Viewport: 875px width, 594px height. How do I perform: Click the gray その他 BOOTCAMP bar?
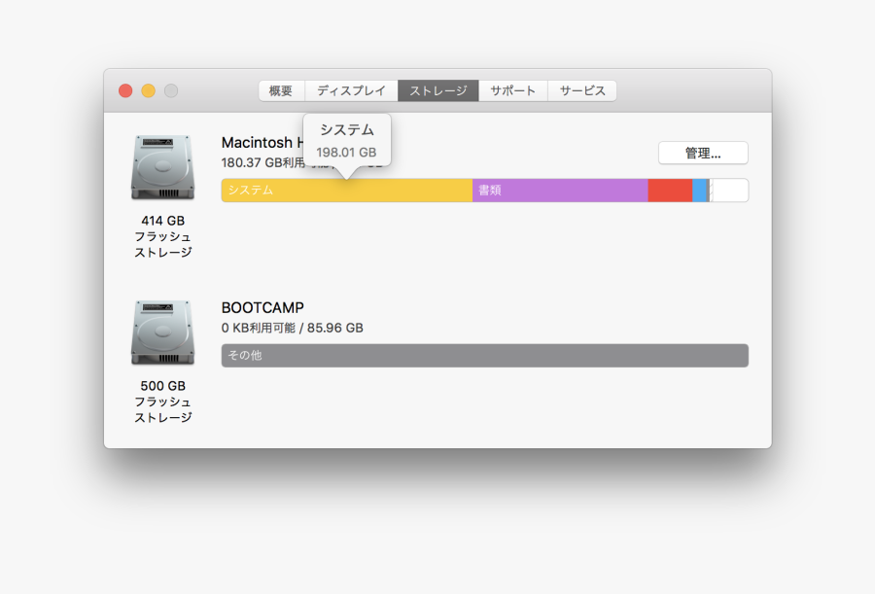483,355
